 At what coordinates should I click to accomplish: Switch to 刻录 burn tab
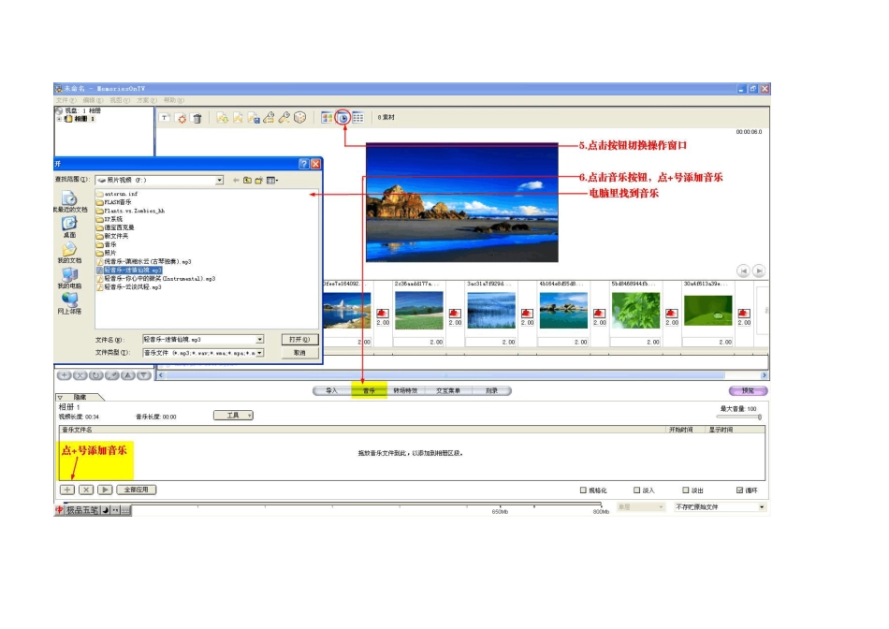[x=491, y=391]
